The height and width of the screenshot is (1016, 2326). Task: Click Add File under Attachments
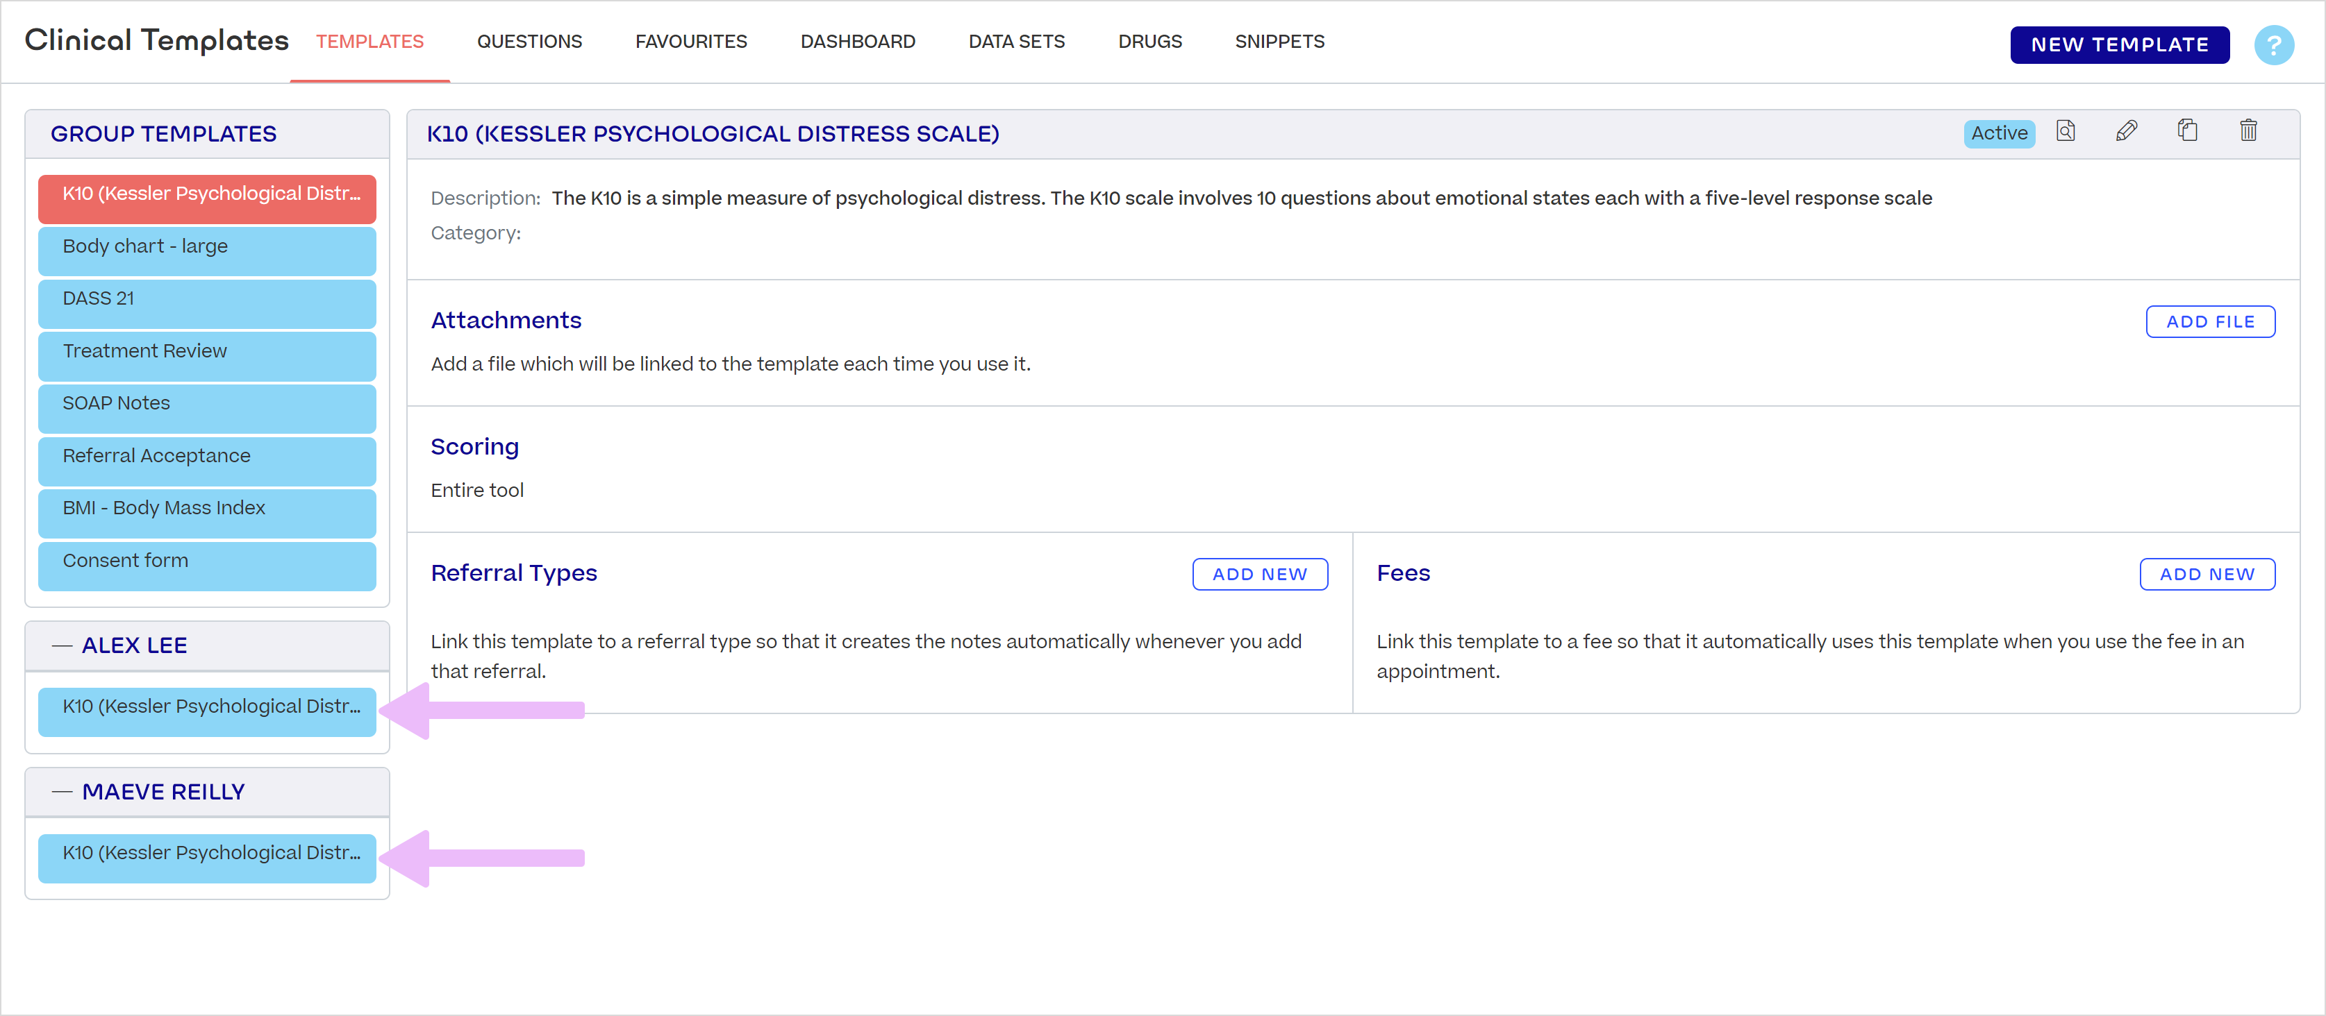click(x=2209, y=321)
